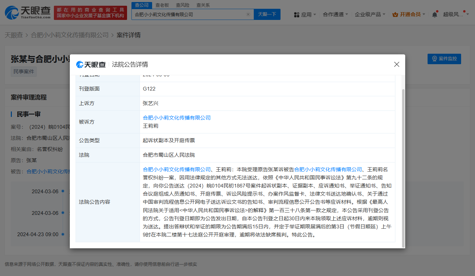Click the 案件监控 button

(444, 59)
